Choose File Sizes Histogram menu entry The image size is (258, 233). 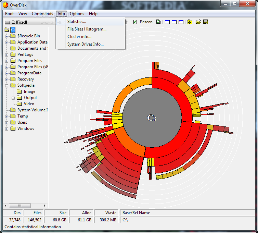(87, 29)
